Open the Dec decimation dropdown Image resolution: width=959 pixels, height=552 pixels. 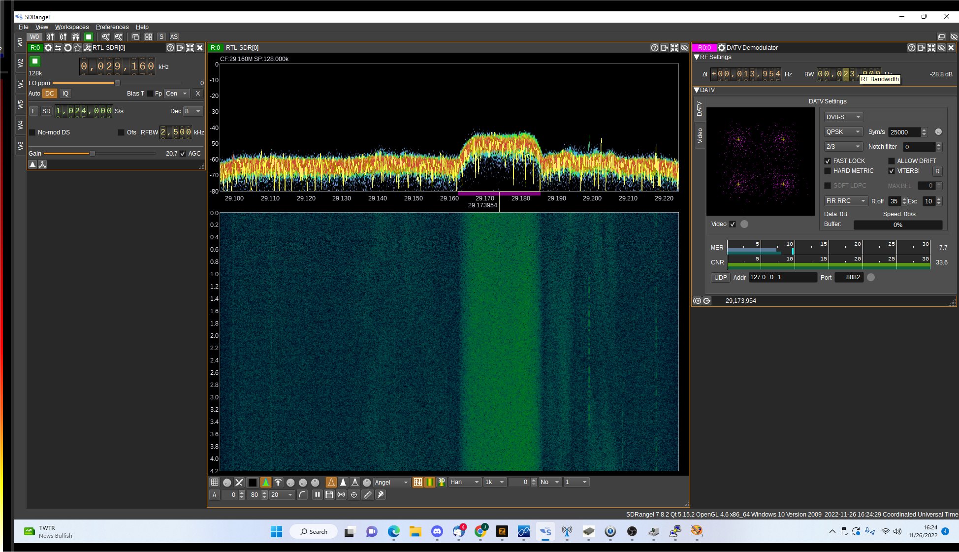pos(192,111)
